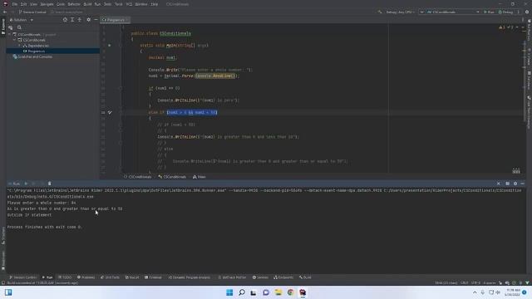
Task: Close the Run tool window tab
Action: pyautogui.click(x=499, y=184)
